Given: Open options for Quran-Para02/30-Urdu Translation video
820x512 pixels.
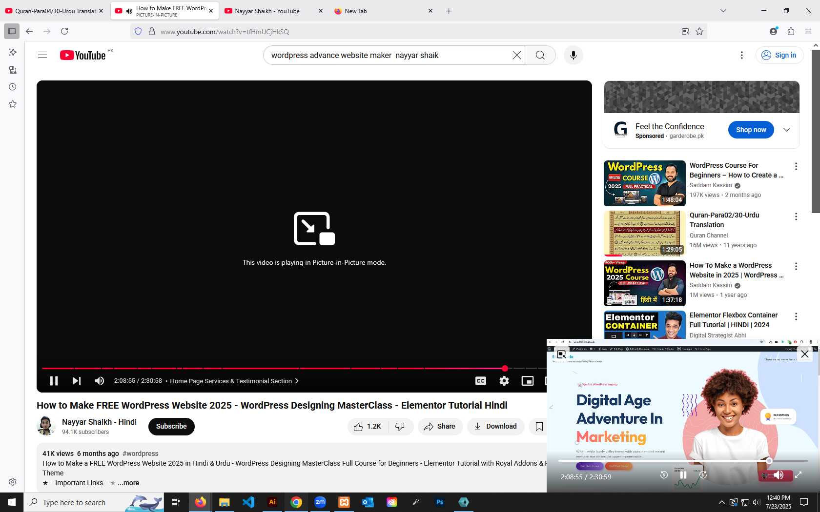Looking at the screenshot, I should coord(796,217).
